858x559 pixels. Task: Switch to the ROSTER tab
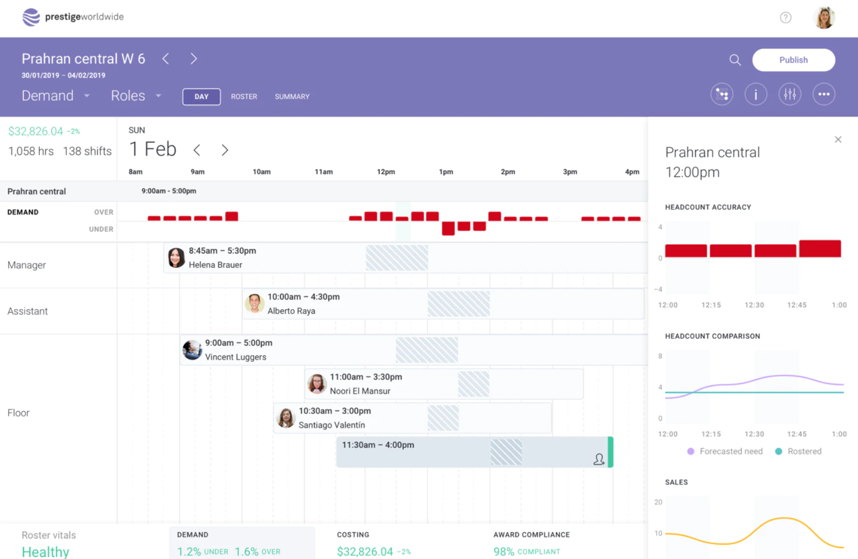244,97
